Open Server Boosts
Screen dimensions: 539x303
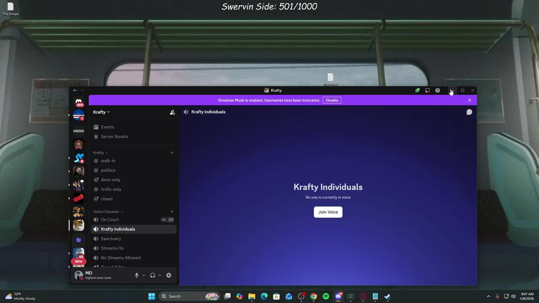[133, 137]
